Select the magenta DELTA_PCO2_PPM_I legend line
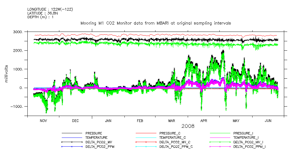Screen dimensions: 307x153 pos(220,147)
